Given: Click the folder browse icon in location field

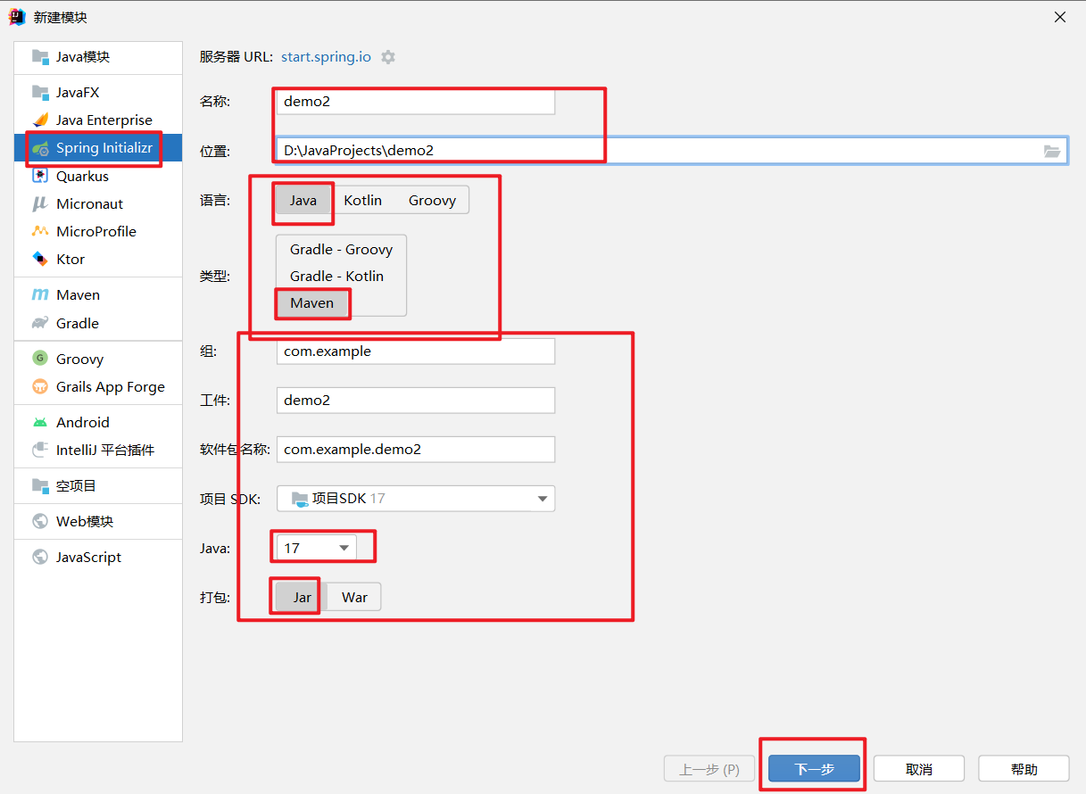Looking at the screenshot, I should click(1052, 151).
